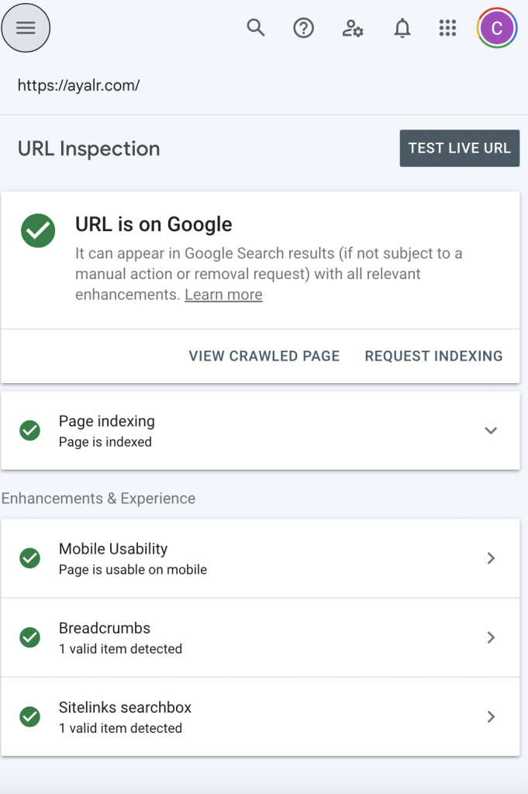Open the hamburger navigation menu
The image size is (528, 794).
[x=26, y=28]
